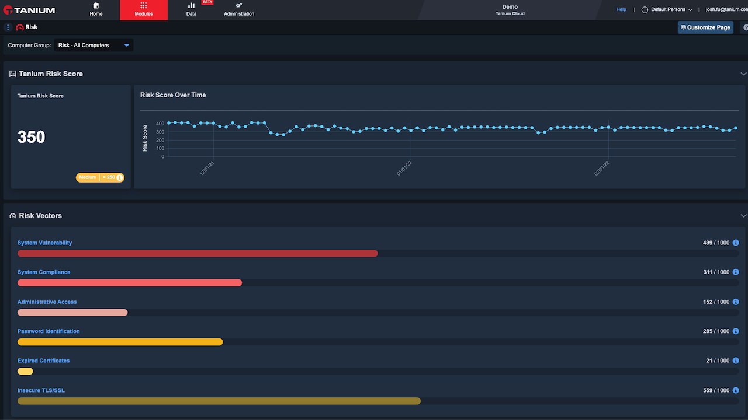Open the Modules tab
Screen dimensions: 748x420
click(144, 10)
